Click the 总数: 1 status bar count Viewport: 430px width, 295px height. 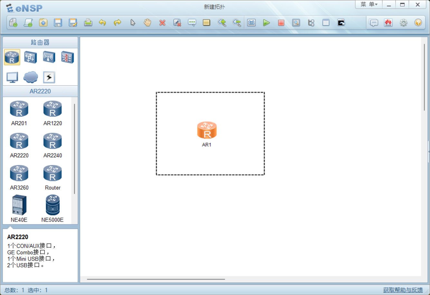point(14,290)
